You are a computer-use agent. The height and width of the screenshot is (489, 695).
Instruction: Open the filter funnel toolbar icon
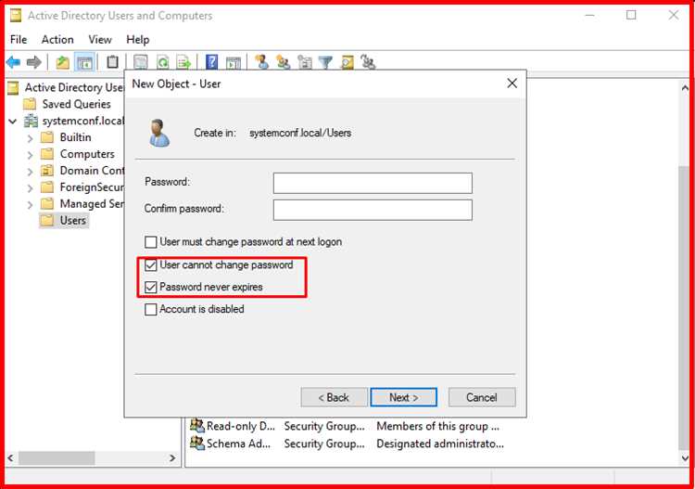click(x=325, y=62)
